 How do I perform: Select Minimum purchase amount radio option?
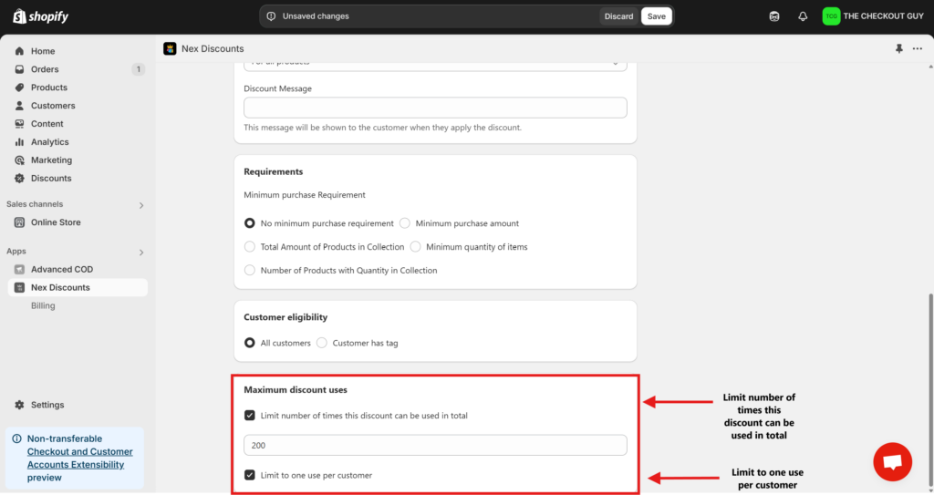pos(406,223)
